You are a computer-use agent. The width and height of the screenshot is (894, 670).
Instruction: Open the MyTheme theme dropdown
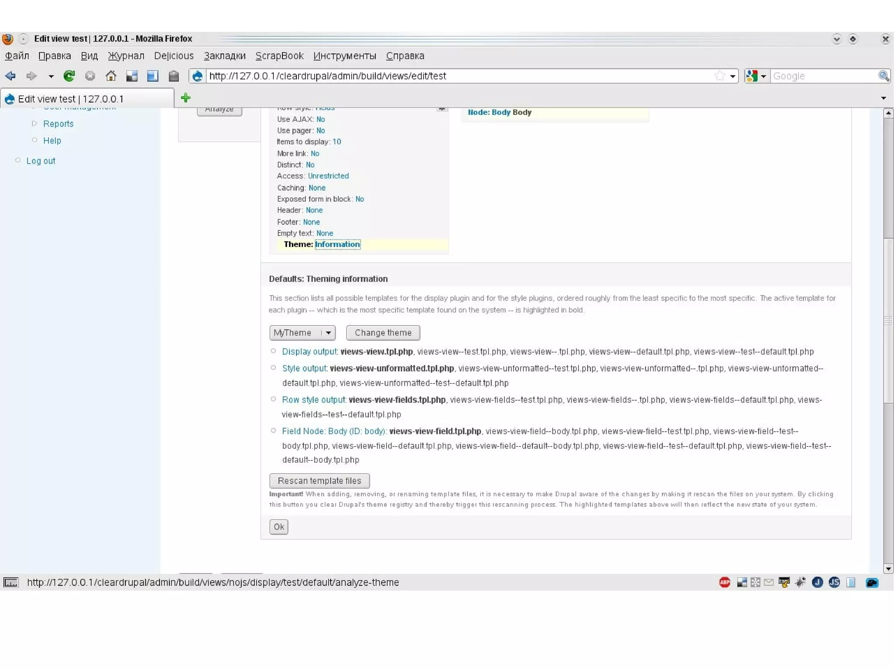point(302,333)
